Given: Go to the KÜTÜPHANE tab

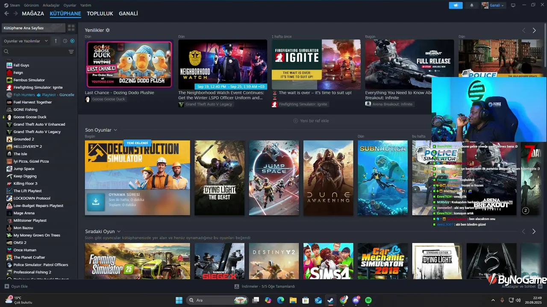Looking at the screenshot, I should [65, 14].
